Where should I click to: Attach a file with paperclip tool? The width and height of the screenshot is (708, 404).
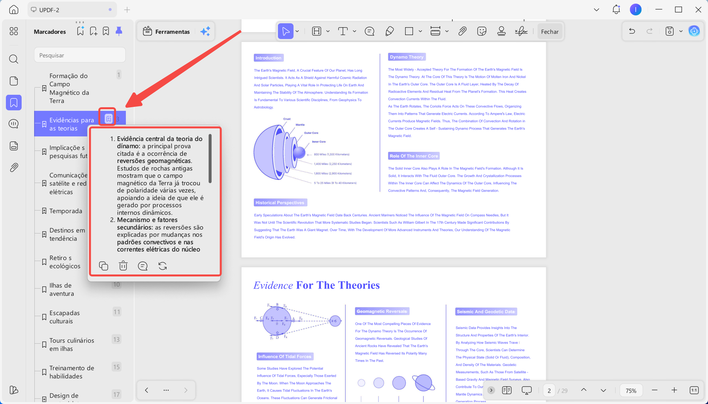462,31
